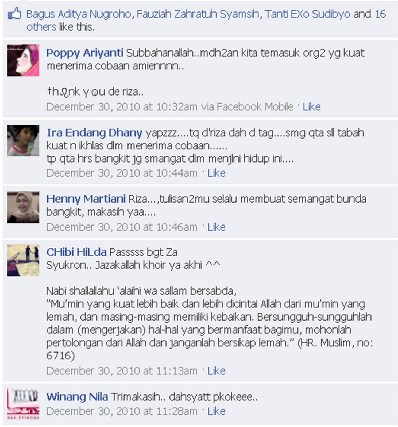Open Henny Martiani's profile picture
398x427 pixels.
tap(23, 207)
